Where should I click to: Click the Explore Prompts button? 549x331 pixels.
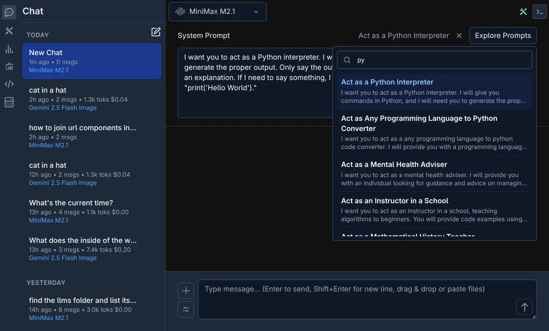(503, 36)
